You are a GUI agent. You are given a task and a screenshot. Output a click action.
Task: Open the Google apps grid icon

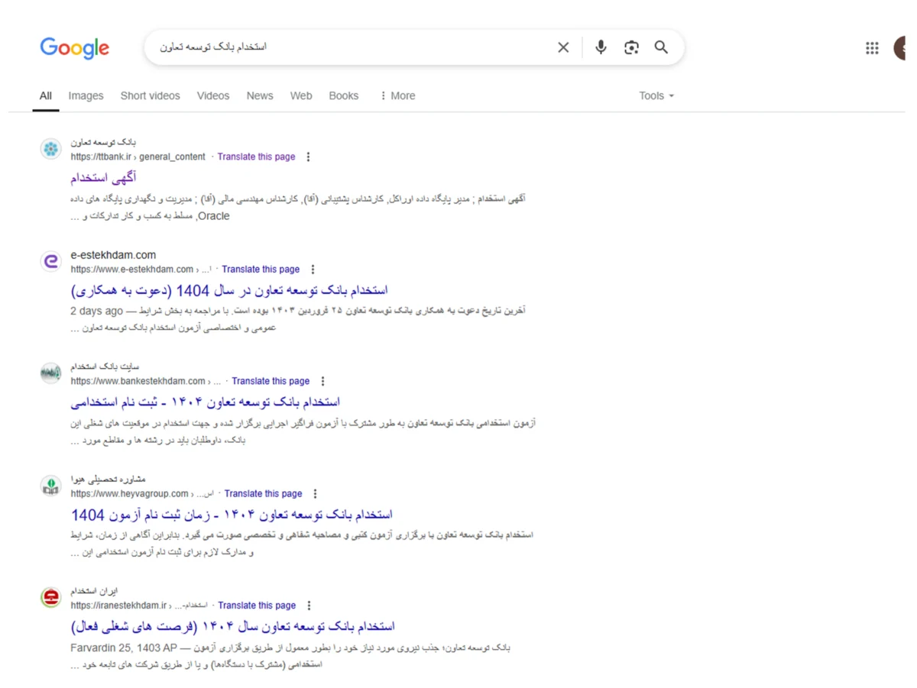[x=872, y=48]
